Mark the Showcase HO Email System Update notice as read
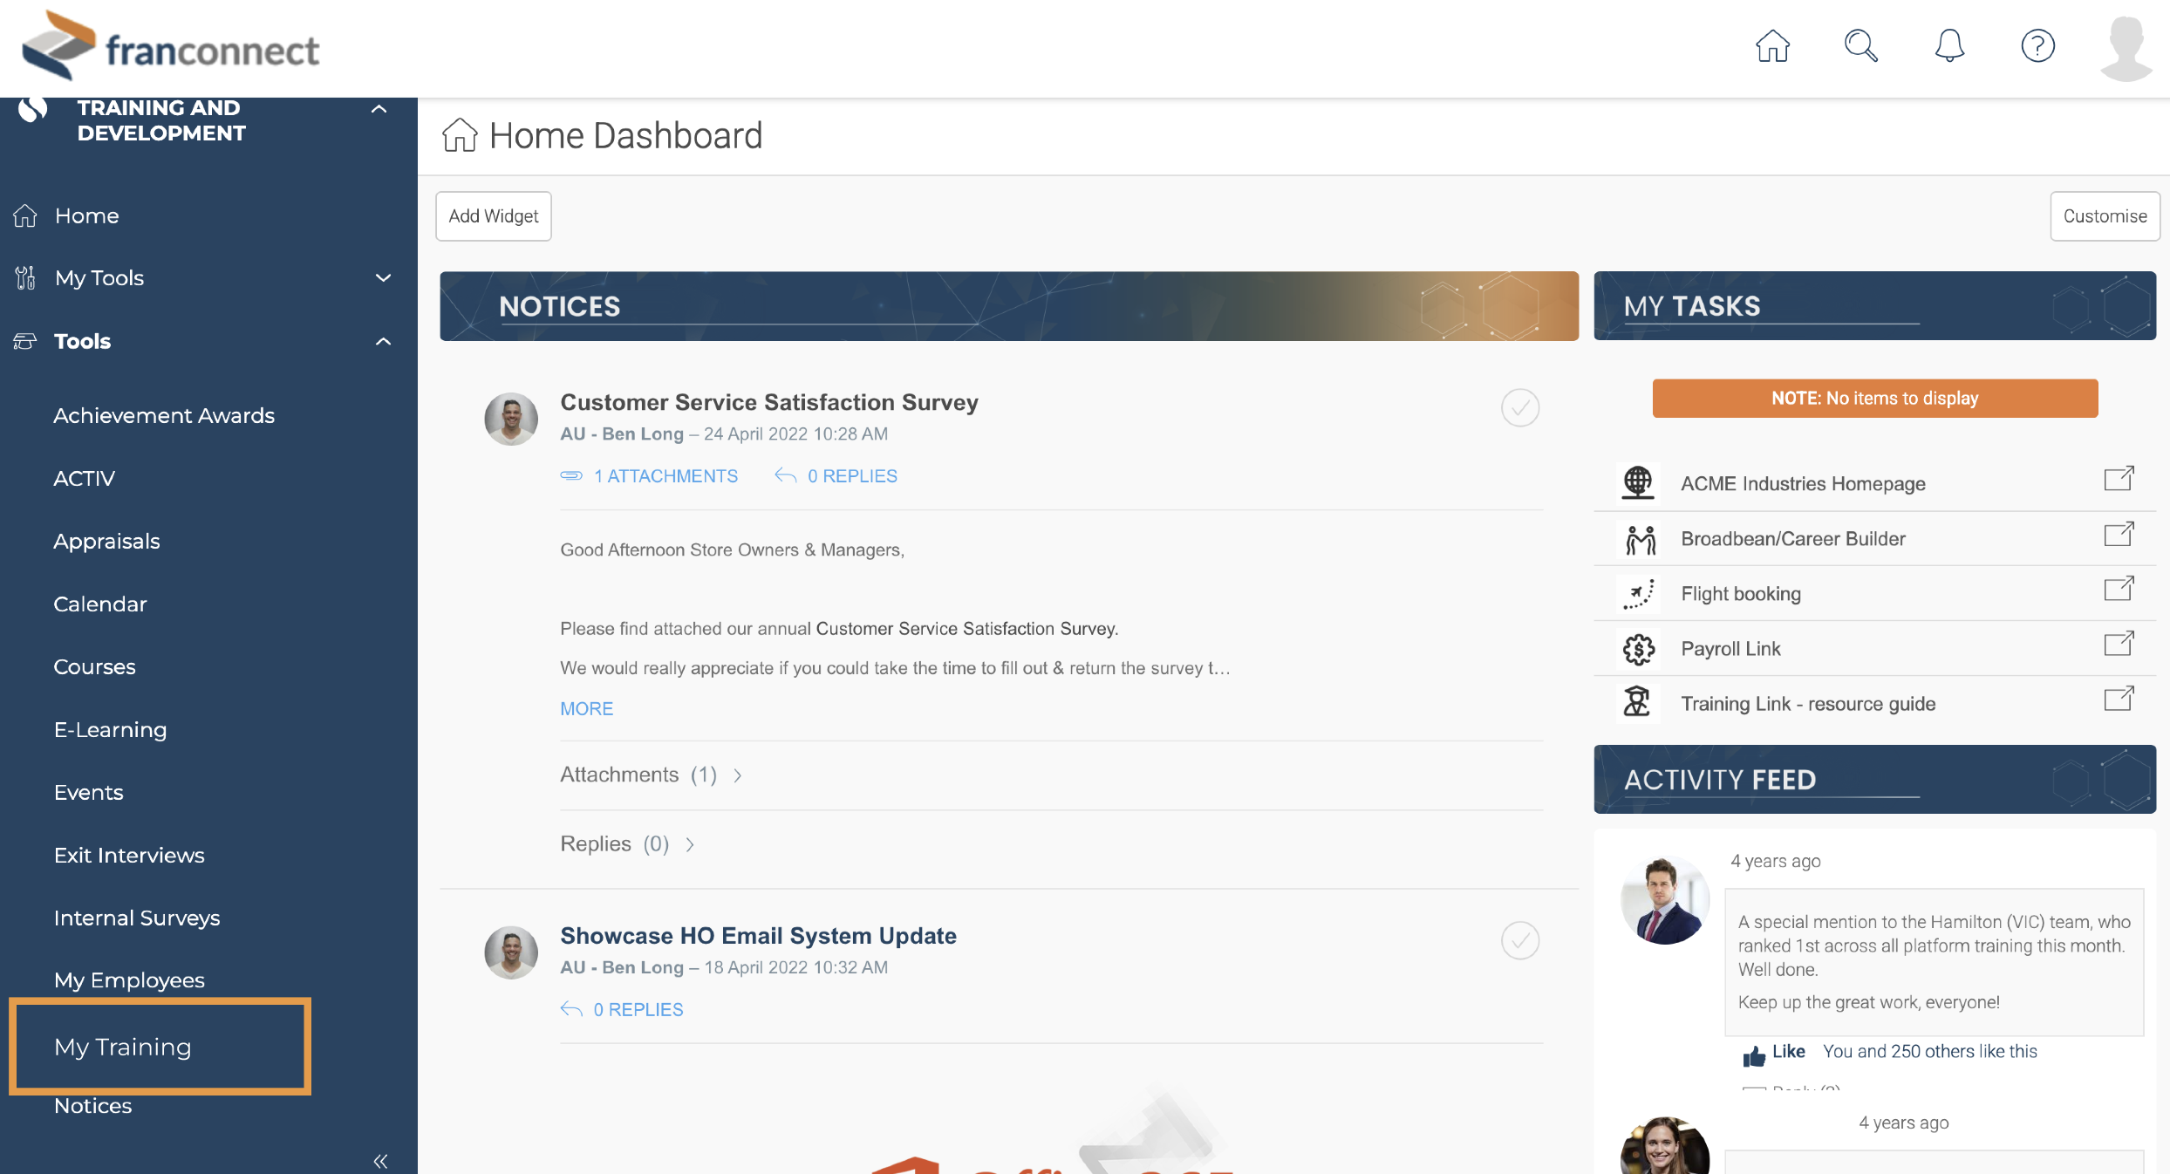Viewport: 2170px width, 1174px height. pos(1519,940)
